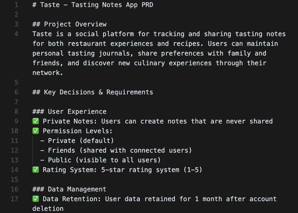Click line number 1 in the gutter
The image size is (298, 213).
pos(16,5)
